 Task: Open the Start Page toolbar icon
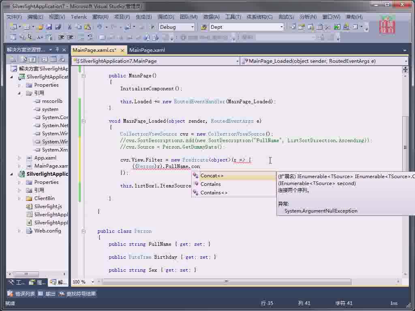337,27
